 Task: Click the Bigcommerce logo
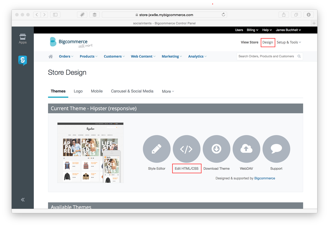click(x=72, y=42)
